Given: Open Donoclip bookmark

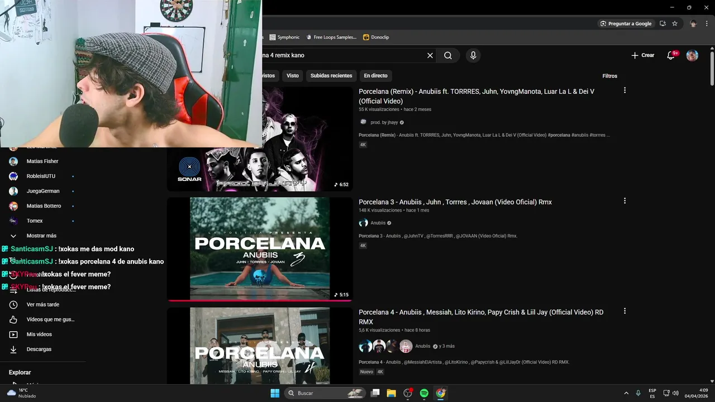Looking at the screenshot, I should point(376,37).
